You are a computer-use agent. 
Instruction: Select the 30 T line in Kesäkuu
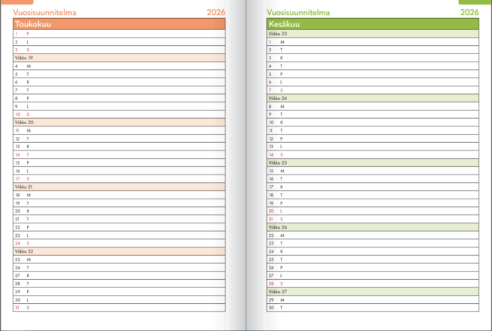click(373, 308)
